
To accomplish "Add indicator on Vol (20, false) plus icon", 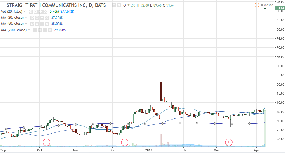I will (x=41, y=12).
